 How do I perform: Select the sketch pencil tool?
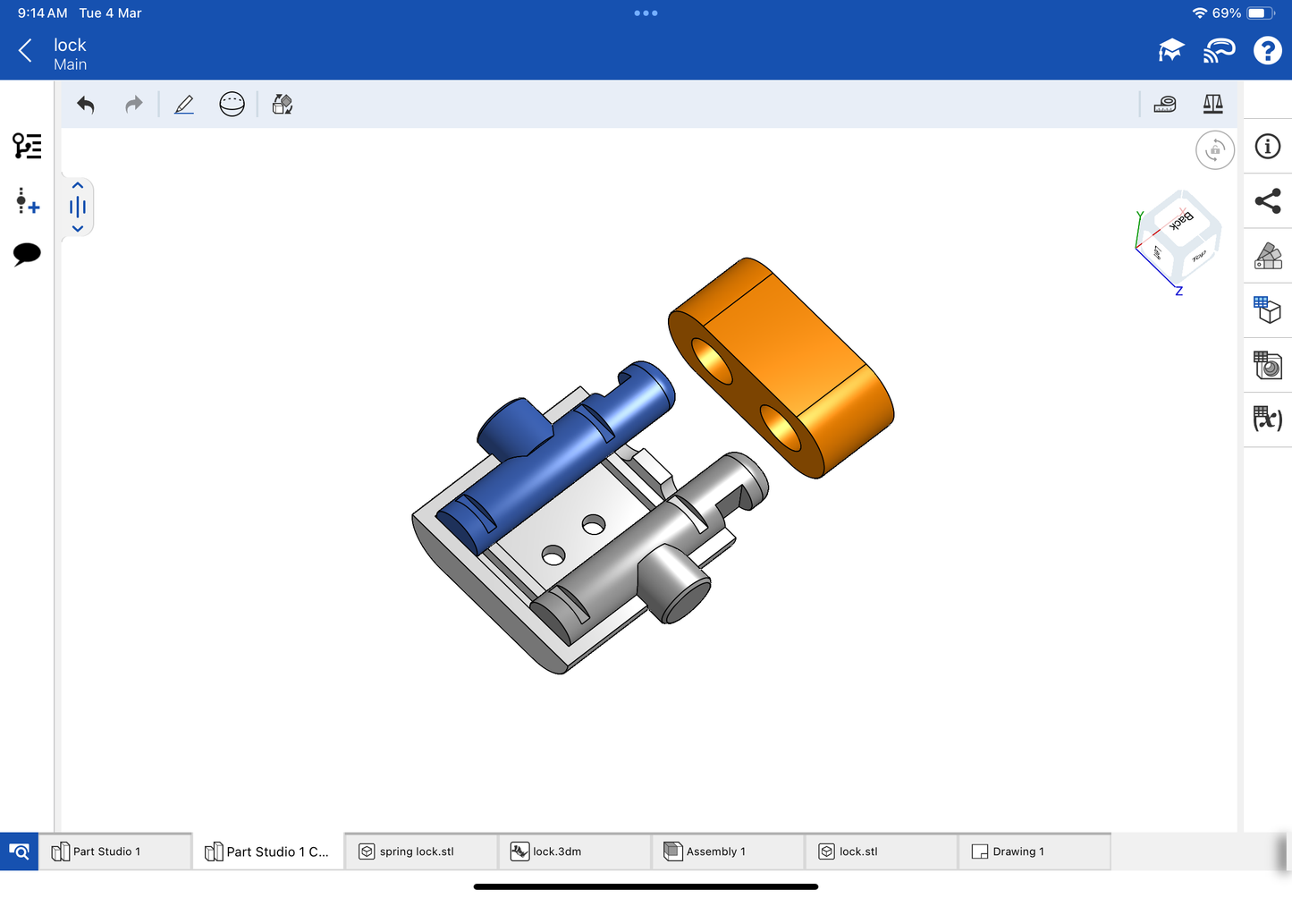184,105
